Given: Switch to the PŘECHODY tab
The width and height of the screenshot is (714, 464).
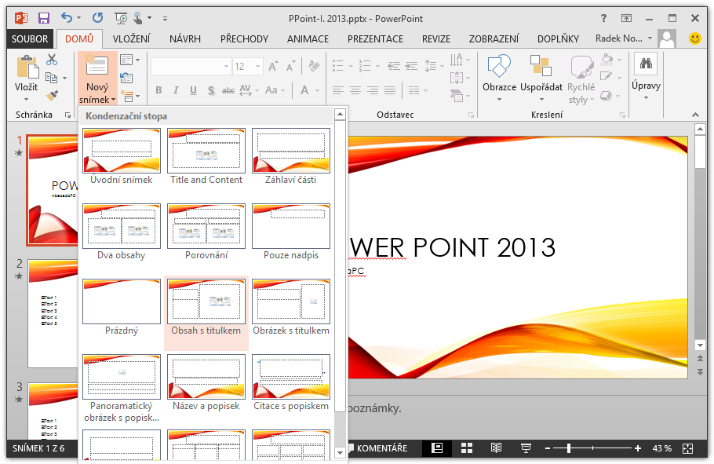Looking at the screenshot, I should point(244,38).
